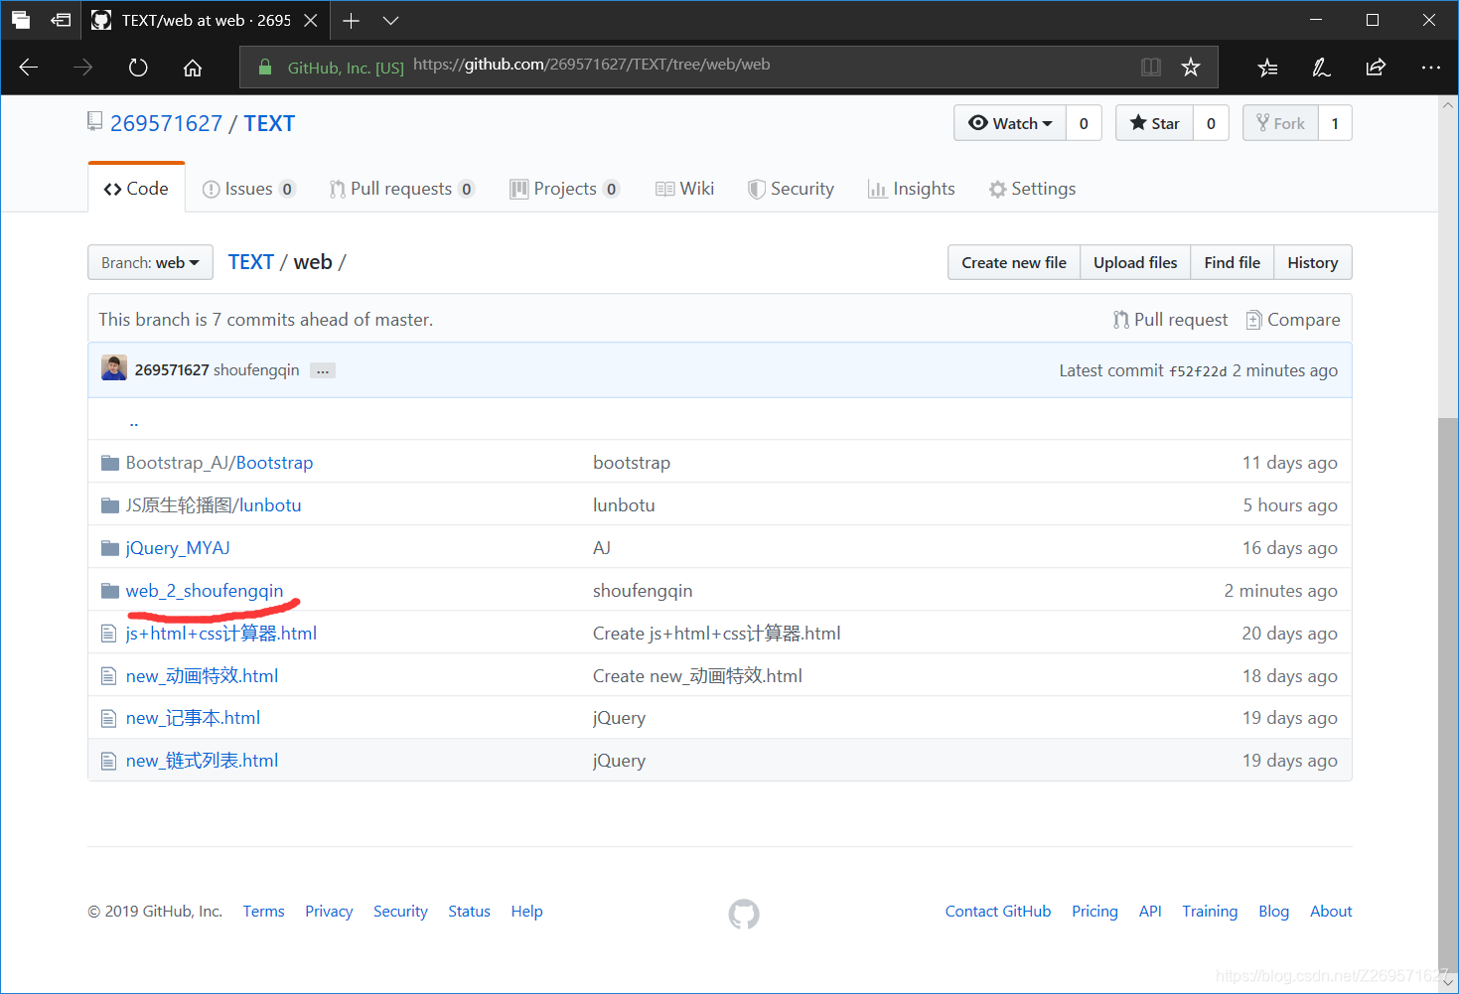Open the Bootstrap_AJ/Bootstrap folder

point(219,463)
